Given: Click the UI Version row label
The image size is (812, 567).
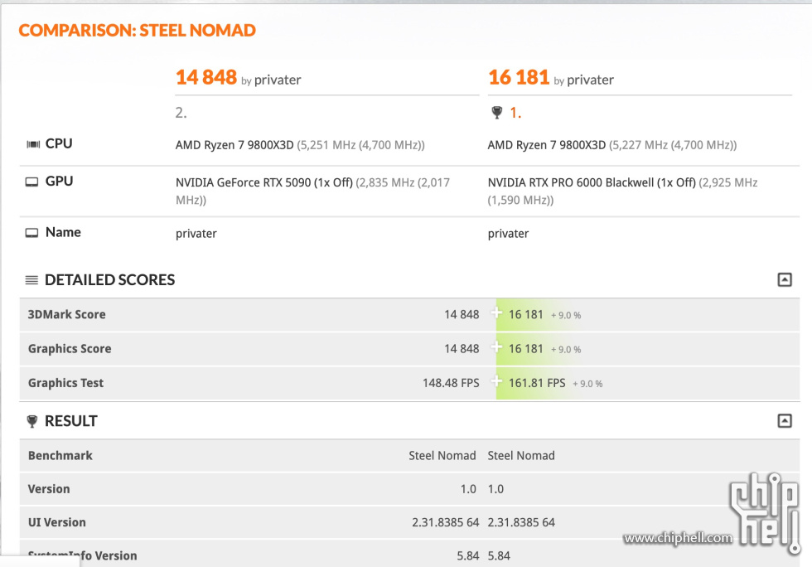Looking at the screenshot, I should (57, 522).
